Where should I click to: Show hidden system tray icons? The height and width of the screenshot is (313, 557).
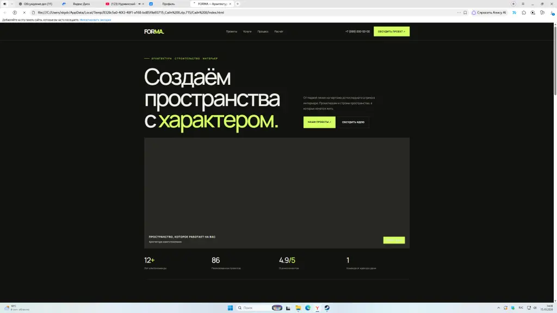click(498, 308)
